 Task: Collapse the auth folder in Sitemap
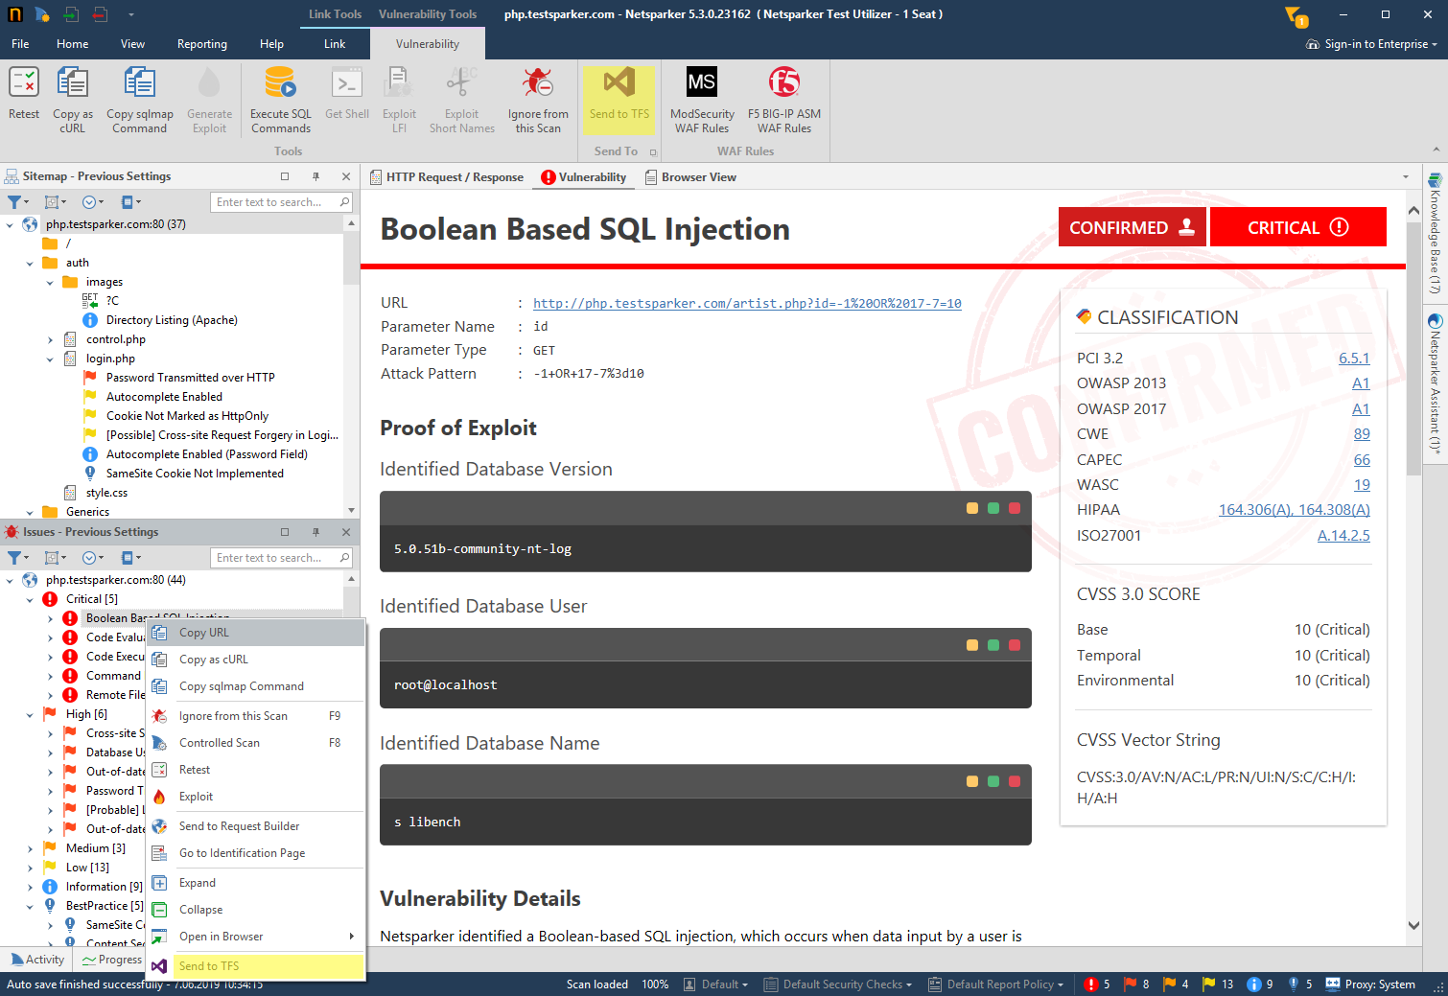(29, 262)
